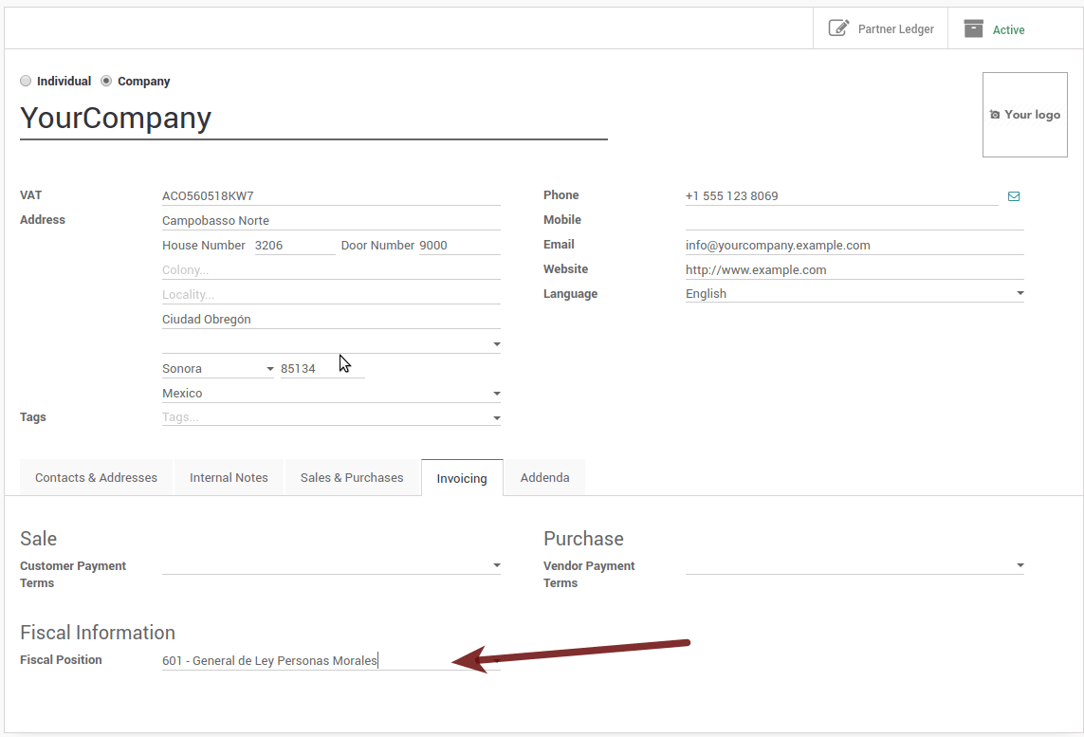Screen dimensions: 1084x737
Task: Click the camera icon in logo box
Action: [x=995, y=115]
